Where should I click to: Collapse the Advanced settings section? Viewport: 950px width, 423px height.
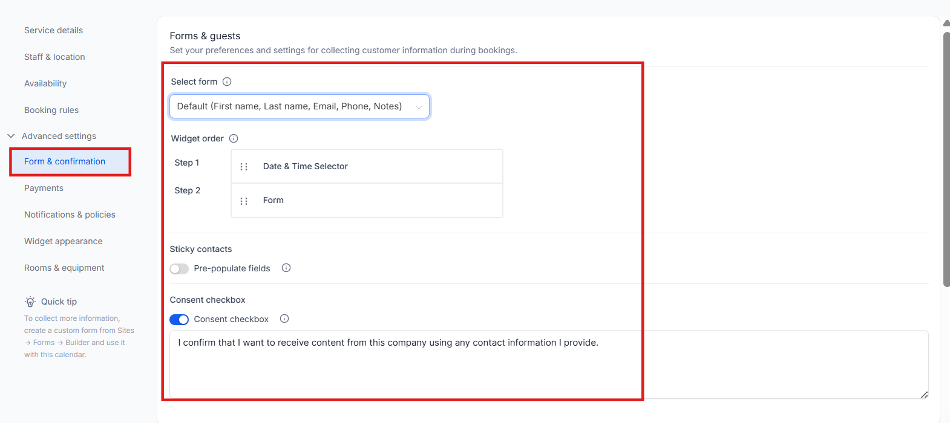(x=11, y=136)
